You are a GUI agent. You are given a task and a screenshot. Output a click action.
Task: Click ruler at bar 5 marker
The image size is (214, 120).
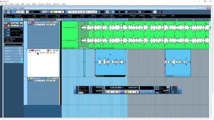[128, 20]
